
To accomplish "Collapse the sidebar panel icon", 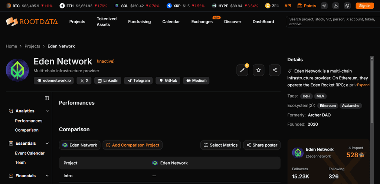I will point(47,98).
